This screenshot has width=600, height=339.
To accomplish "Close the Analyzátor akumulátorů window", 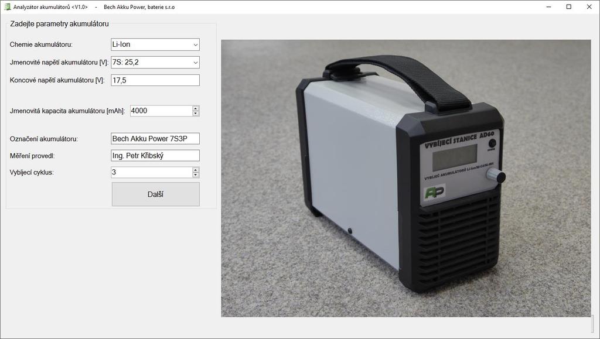I will 589,7.
